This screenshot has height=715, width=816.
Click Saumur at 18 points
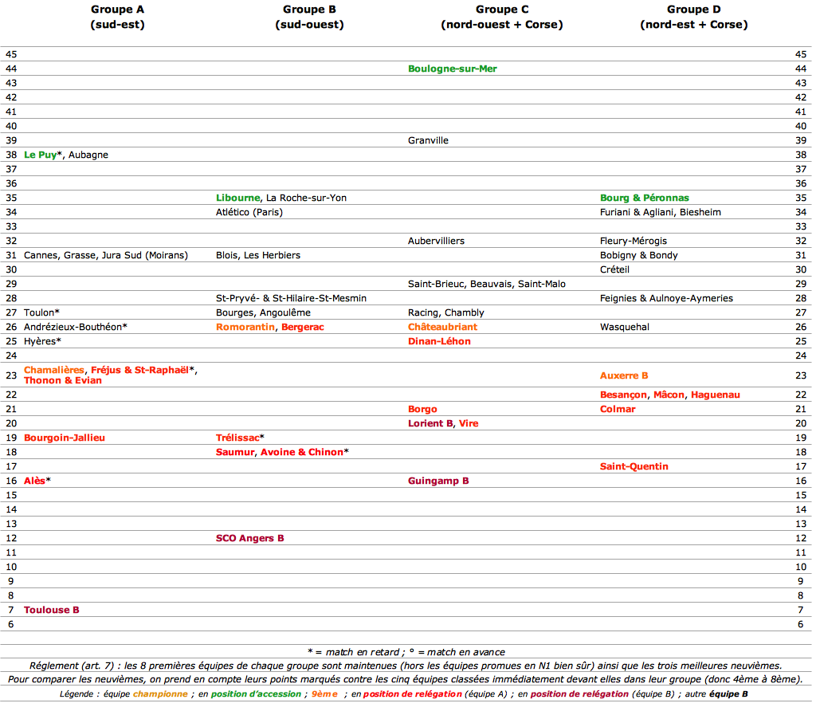[235, 452]
